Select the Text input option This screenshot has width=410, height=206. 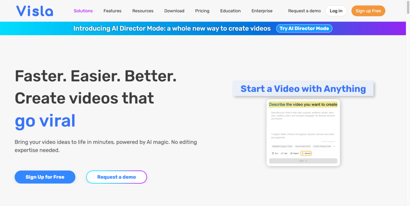(x=275, y=153)
